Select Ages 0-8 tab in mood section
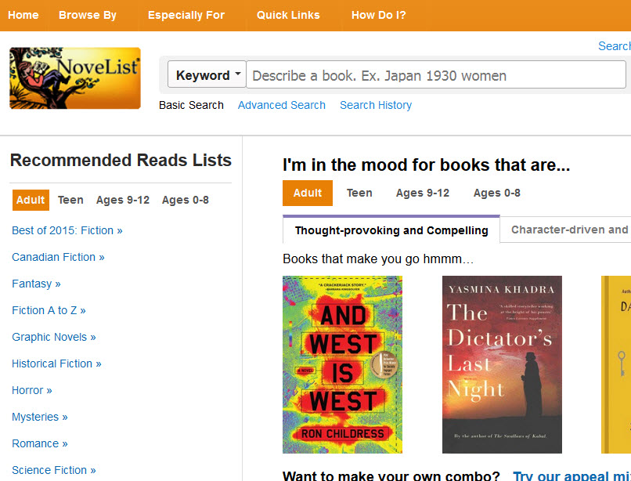The image size is (631, 481). tap(496, 193)
